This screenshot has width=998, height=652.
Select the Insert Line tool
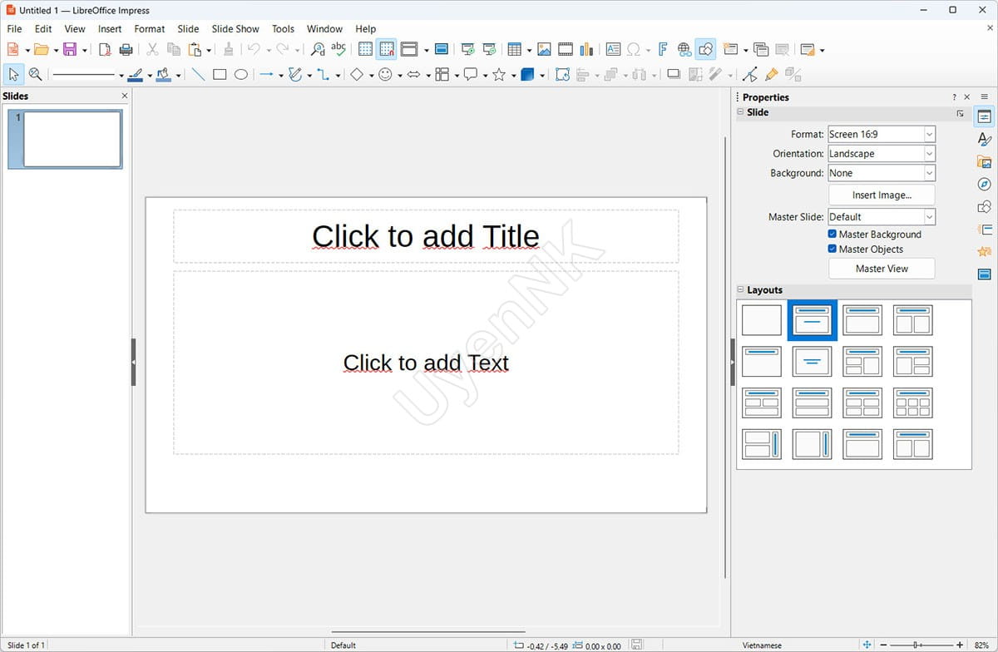198,74
